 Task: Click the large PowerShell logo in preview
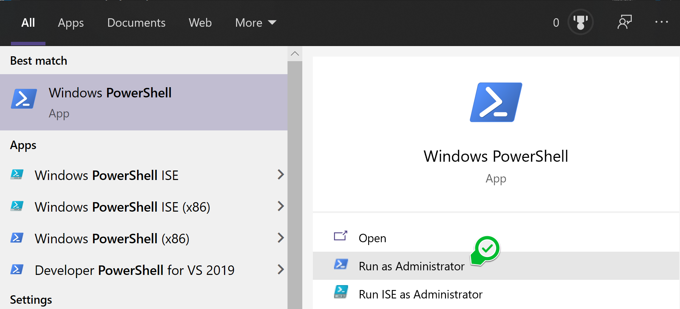[496, 102]
